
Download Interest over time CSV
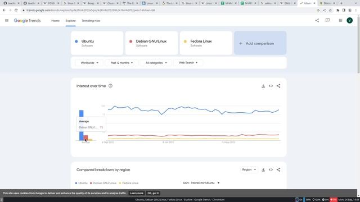coord(263,86)
